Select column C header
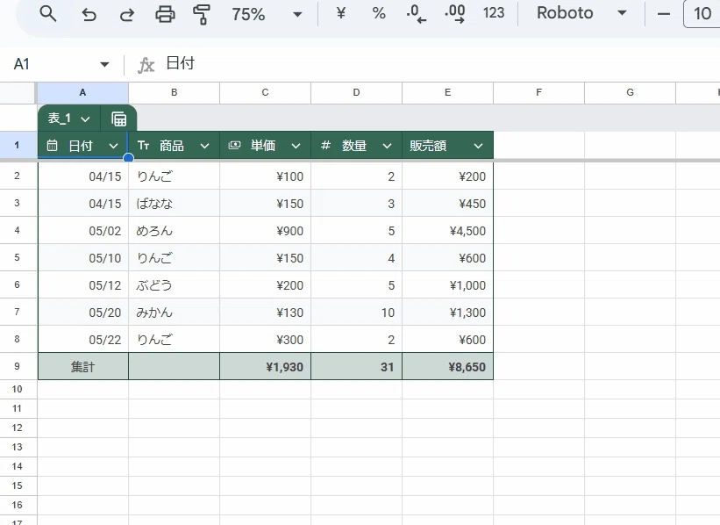Image resolution: width=720 pixels, height=525 pixels. [265, 93]
